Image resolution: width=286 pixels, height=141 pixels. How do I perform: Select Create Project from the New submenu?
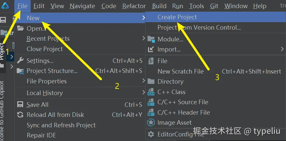click(x=177, y=17)
